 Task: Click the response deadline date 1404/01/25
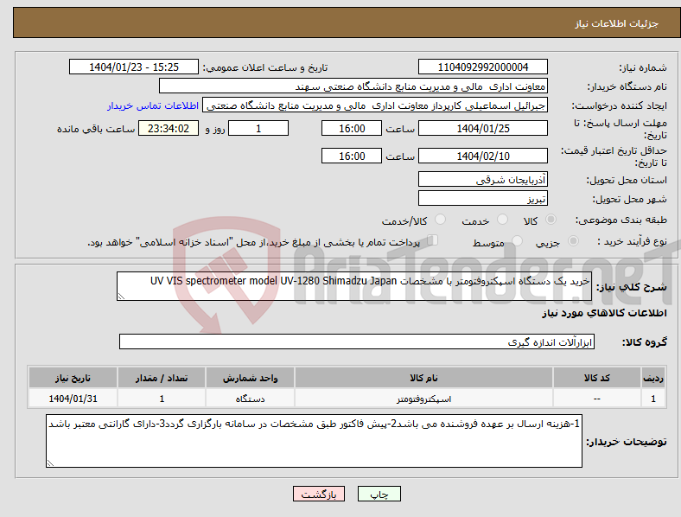(x=483, y=128)
